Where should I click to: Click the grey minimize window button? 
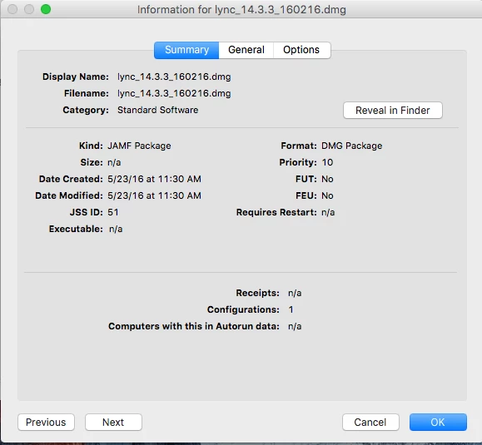coord(29,9)
